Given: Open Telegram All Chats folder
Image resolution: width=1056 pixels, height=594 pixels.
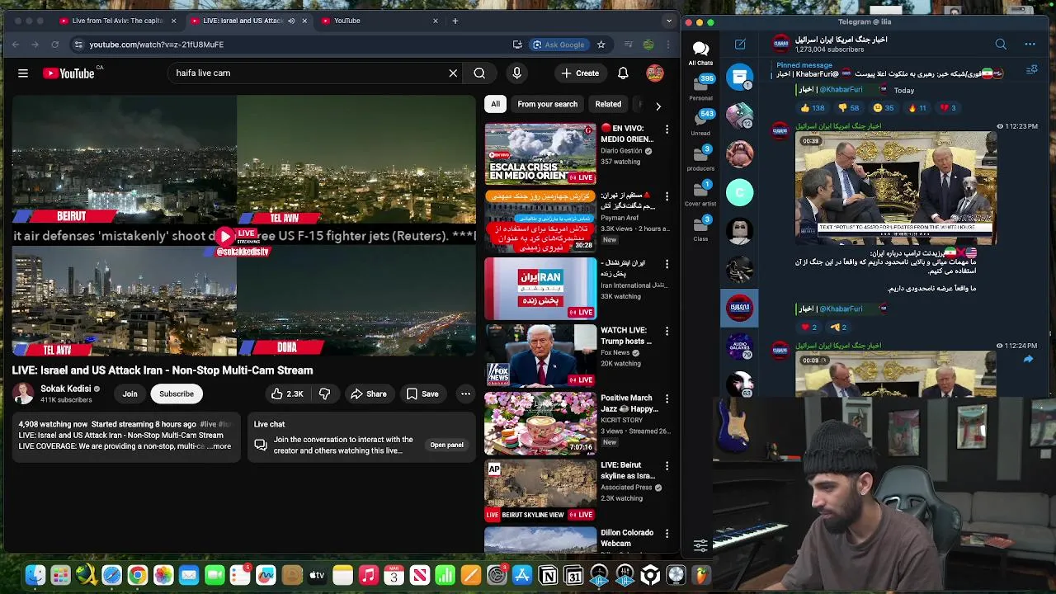Looking at the screenshot, I should [700, 54].
